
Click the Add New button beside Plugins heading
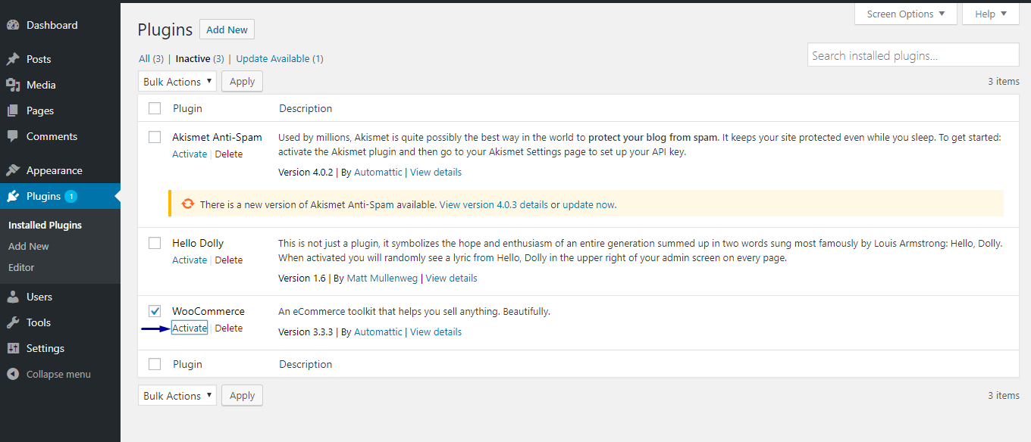227,30
